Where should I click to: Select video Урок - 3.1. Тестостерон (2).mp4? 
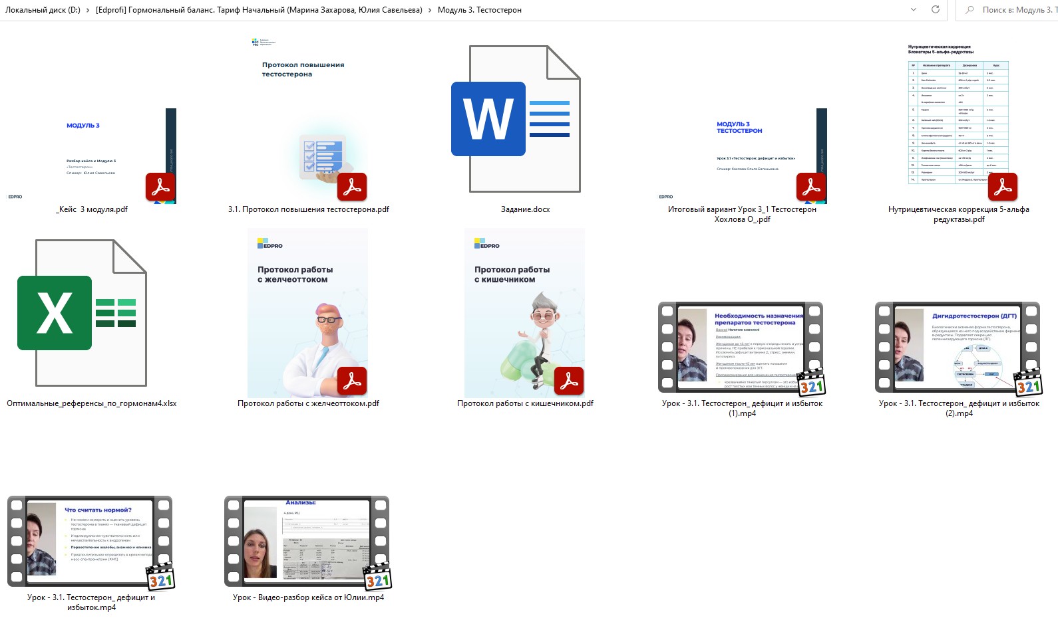[x=958, y=348]
